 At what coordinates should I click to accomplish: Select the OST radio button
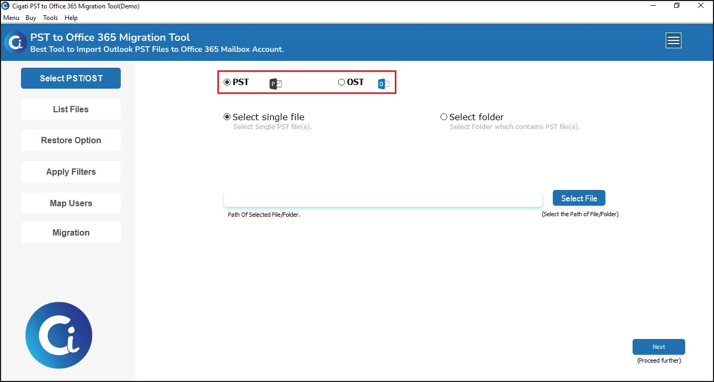click(341, 82)
